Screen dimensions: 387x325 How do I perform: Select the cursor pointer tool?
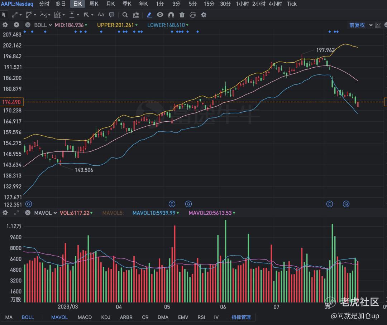[4, 15]
